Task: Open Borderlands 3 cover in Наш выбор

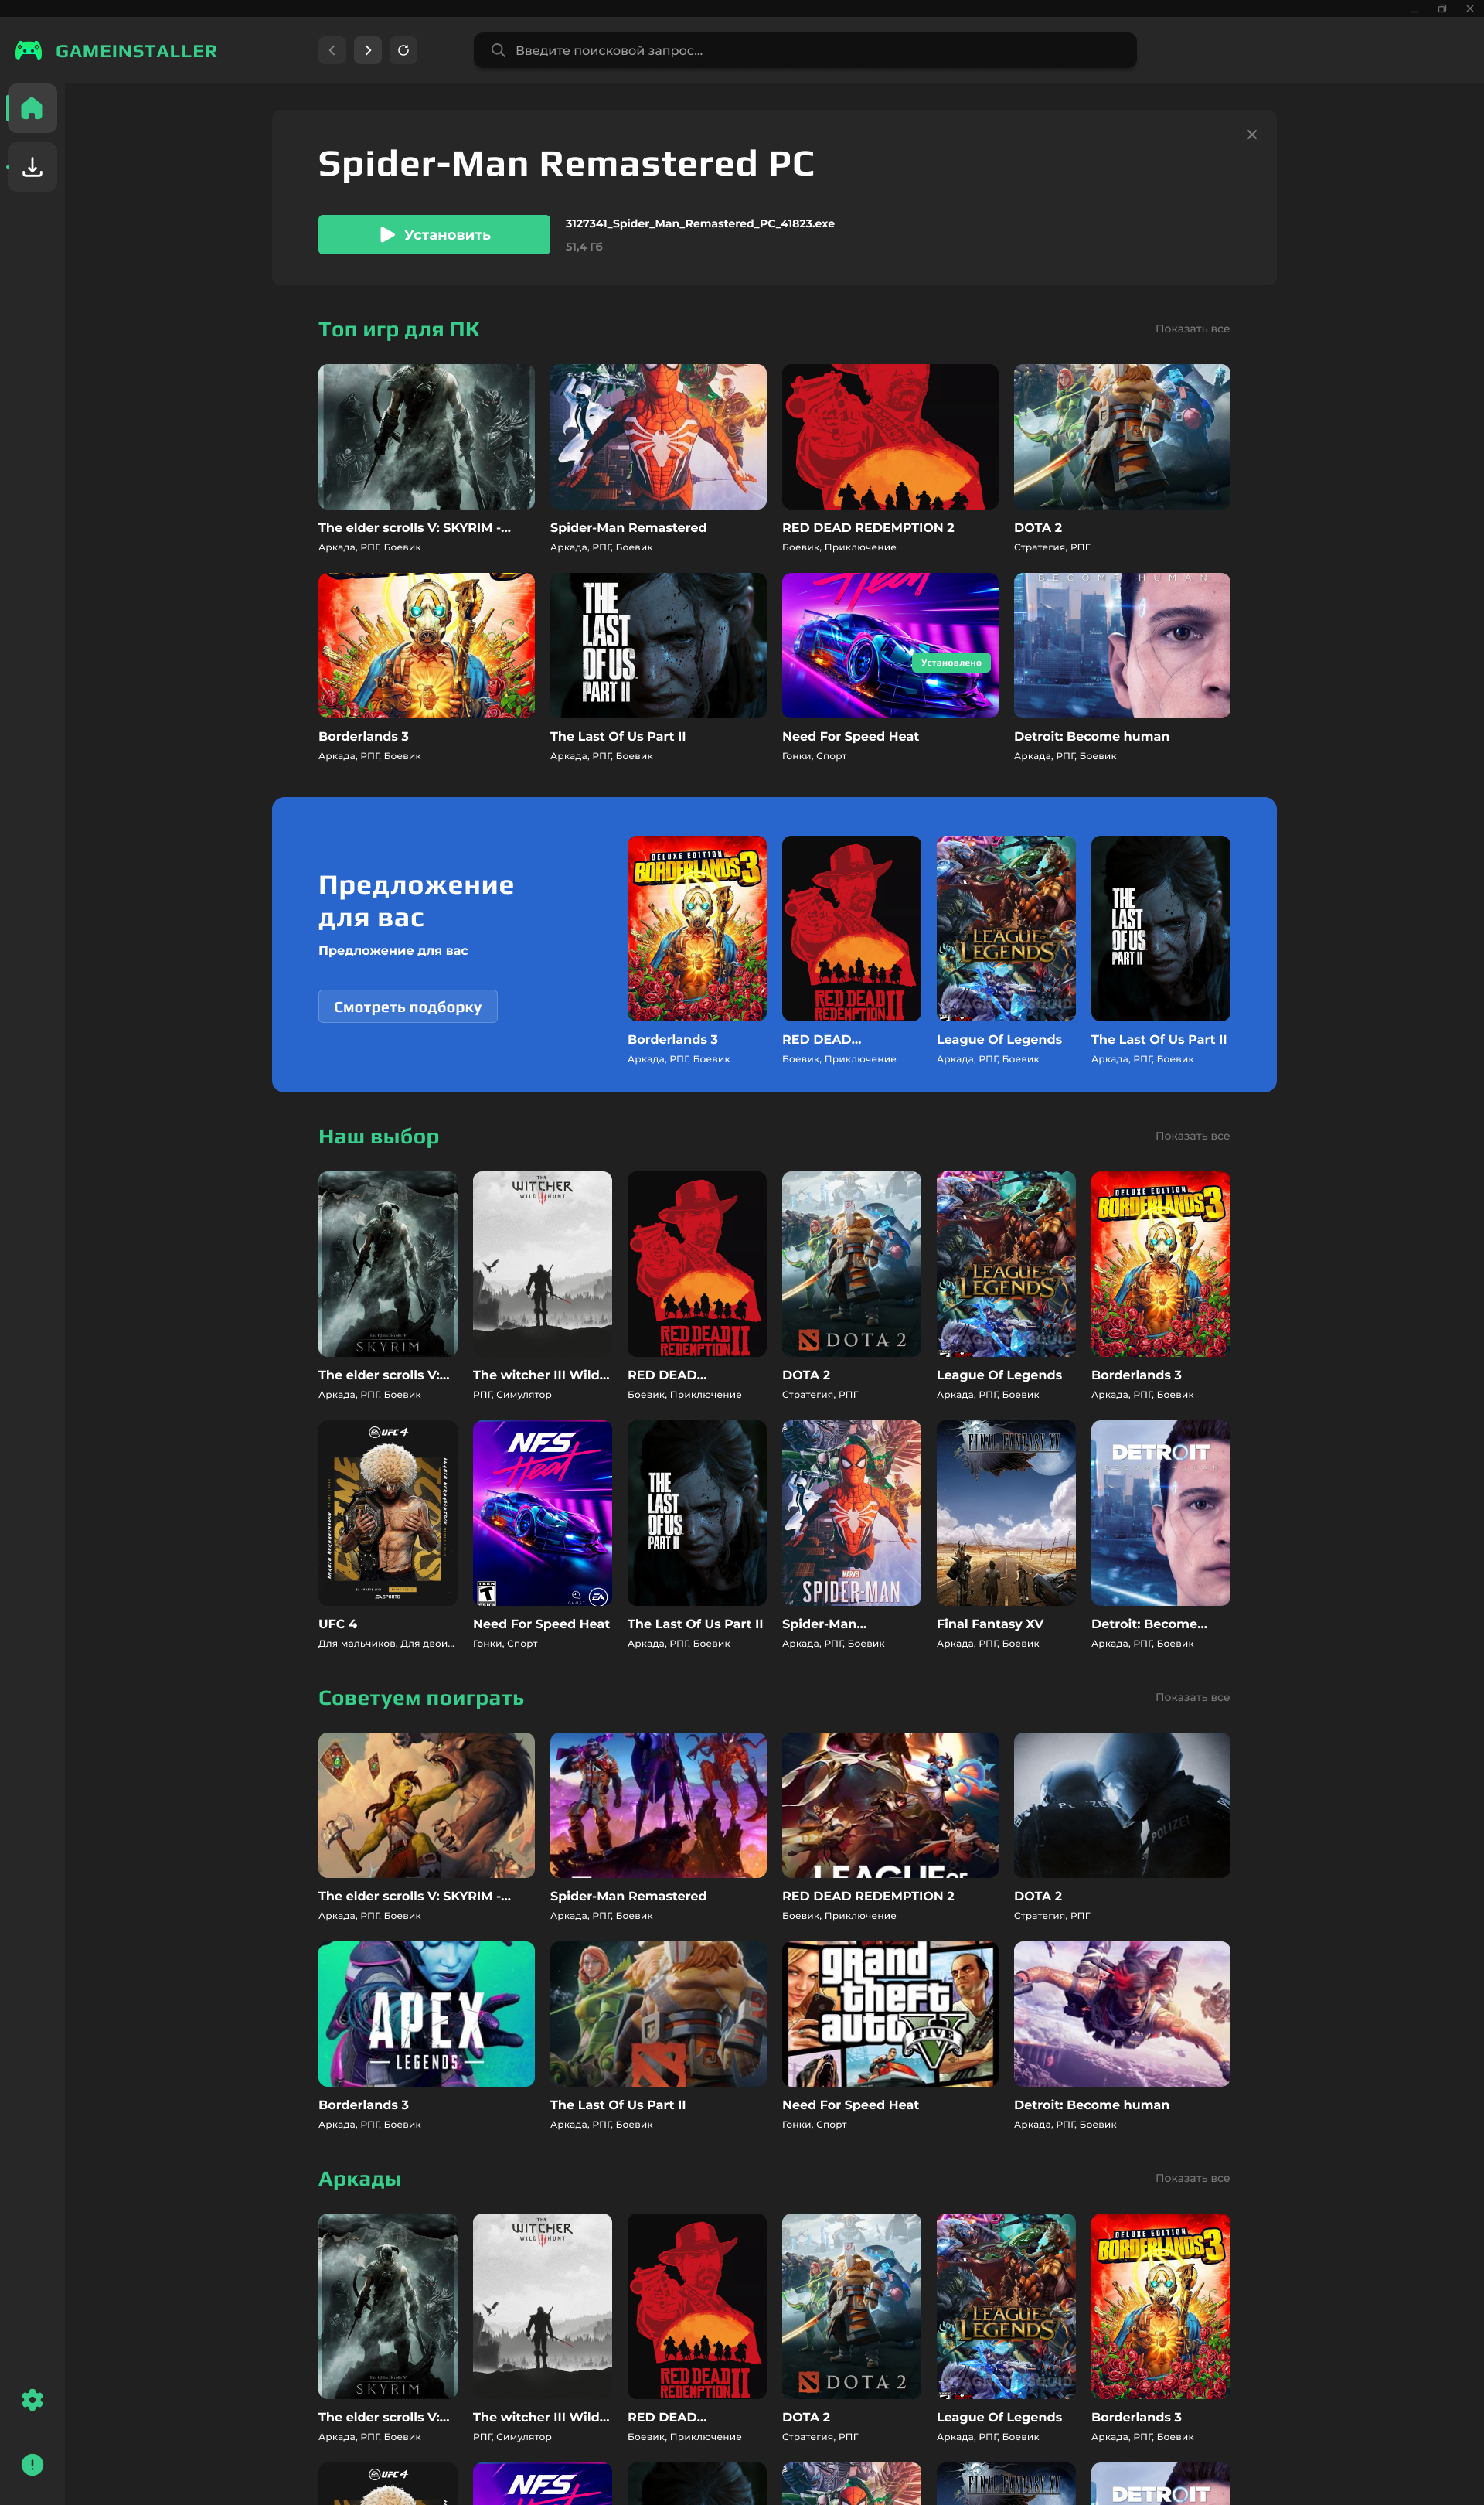Action: coord(1161,1264)
